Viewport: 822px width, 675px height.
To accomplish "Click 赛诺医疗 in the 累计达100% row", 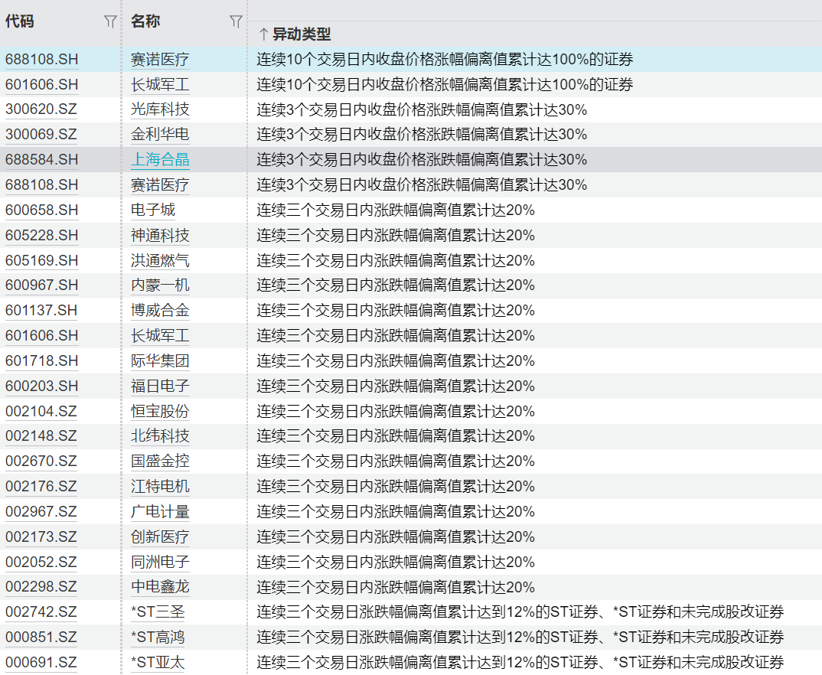I will 160,60.
